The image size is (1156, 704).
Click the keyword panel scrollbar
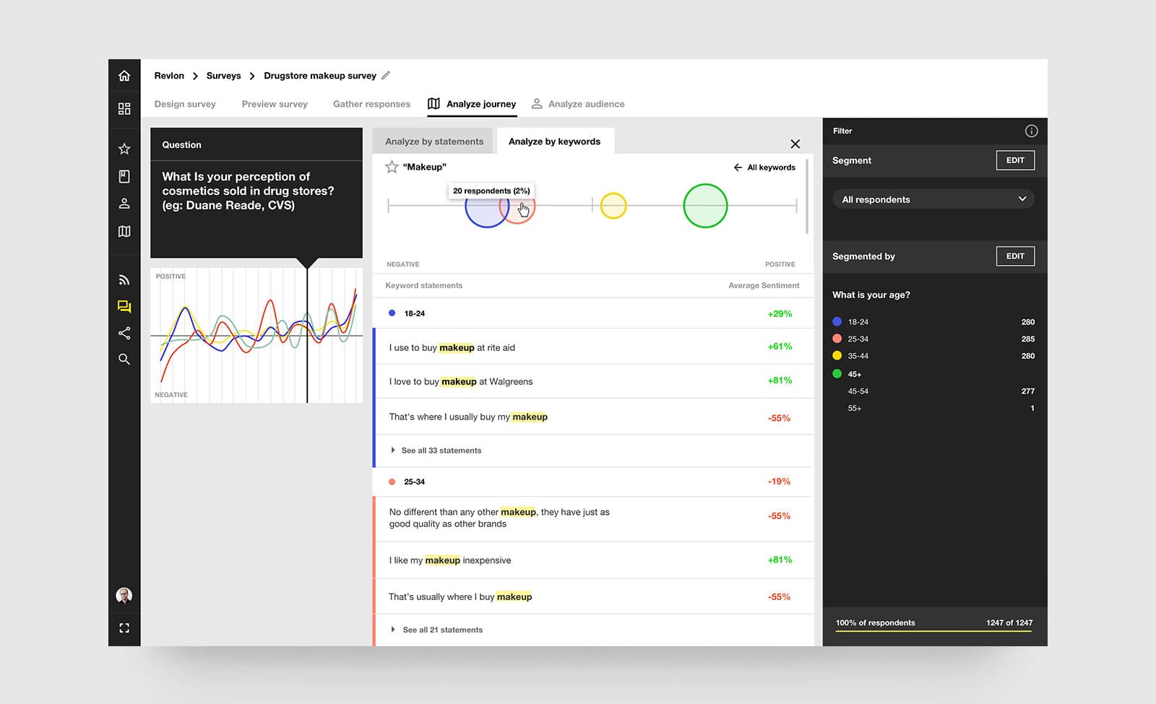click(807, 196)
